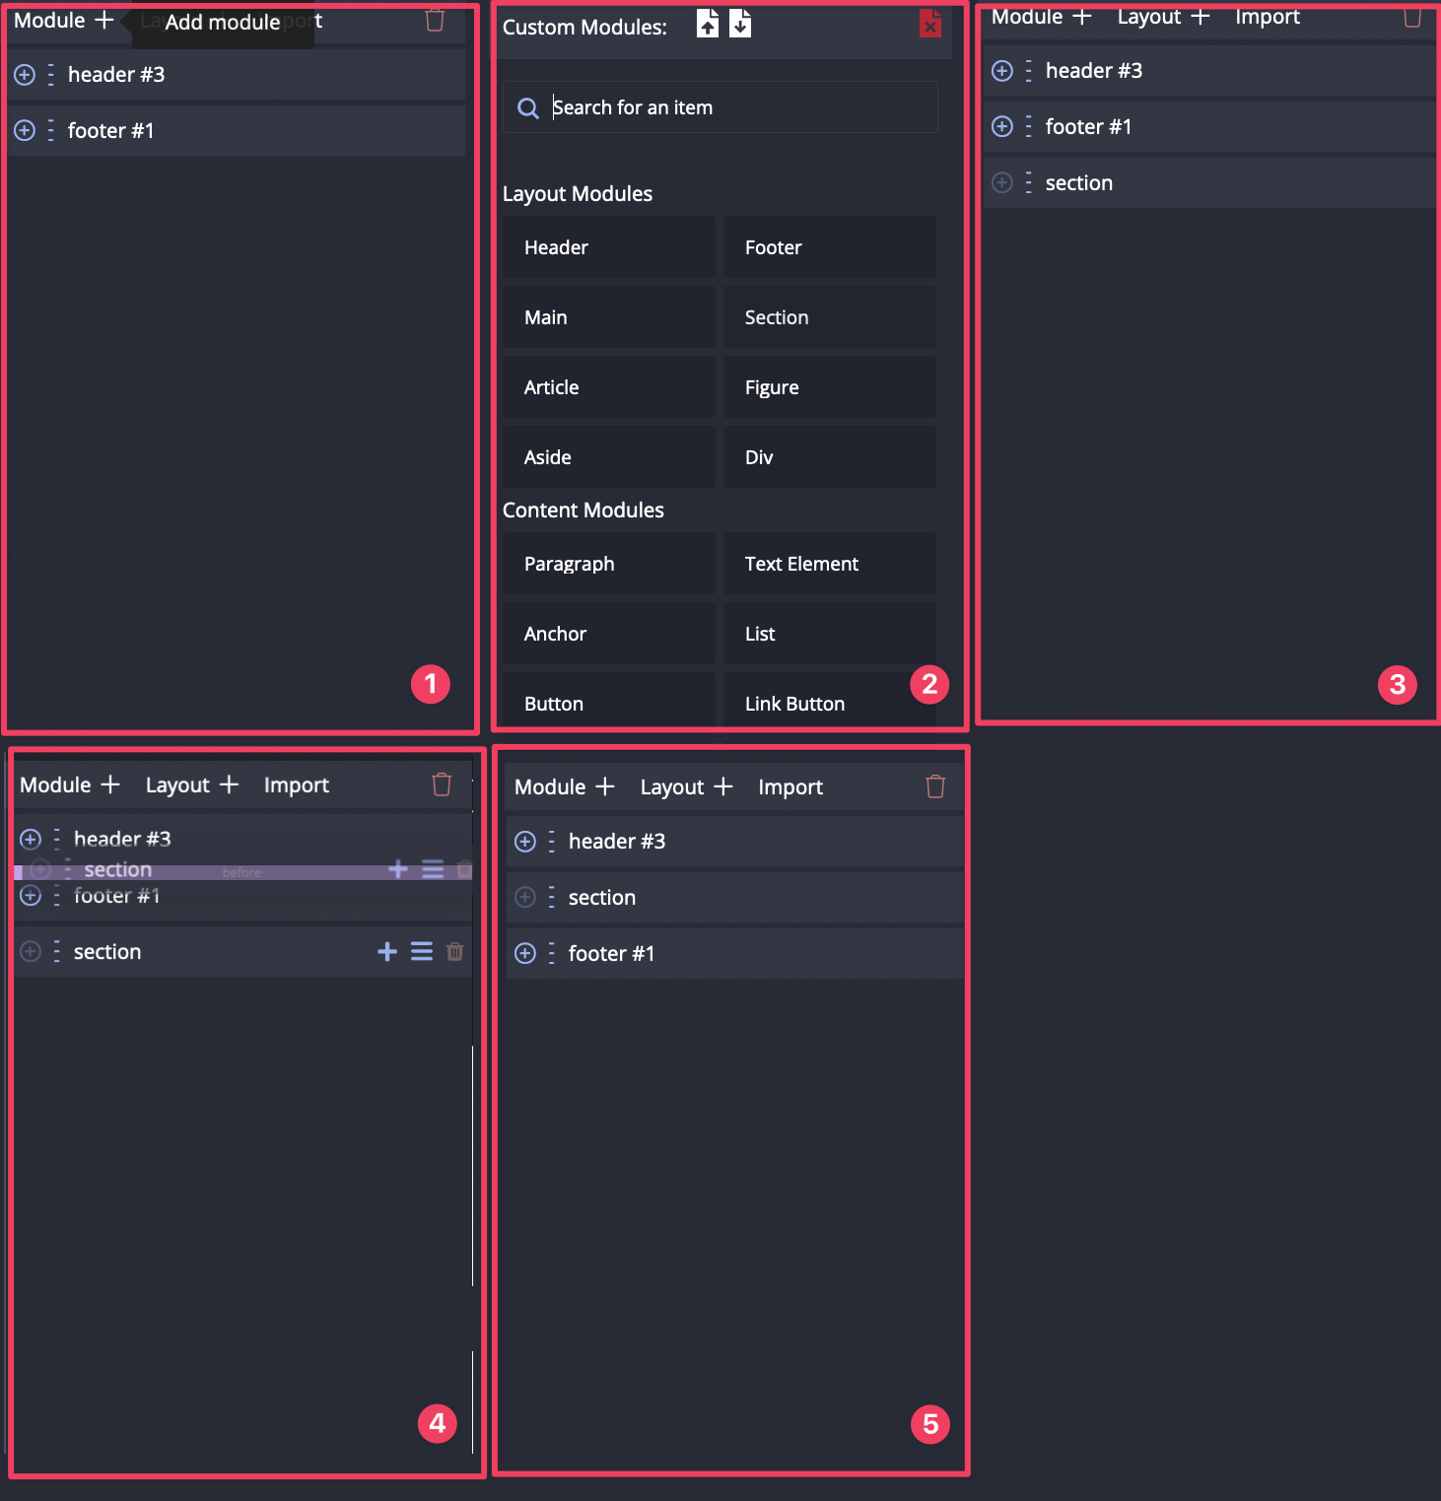Click the download custom modules file icon
This screenshot has width=1441, height=1501.
(739, 24)
